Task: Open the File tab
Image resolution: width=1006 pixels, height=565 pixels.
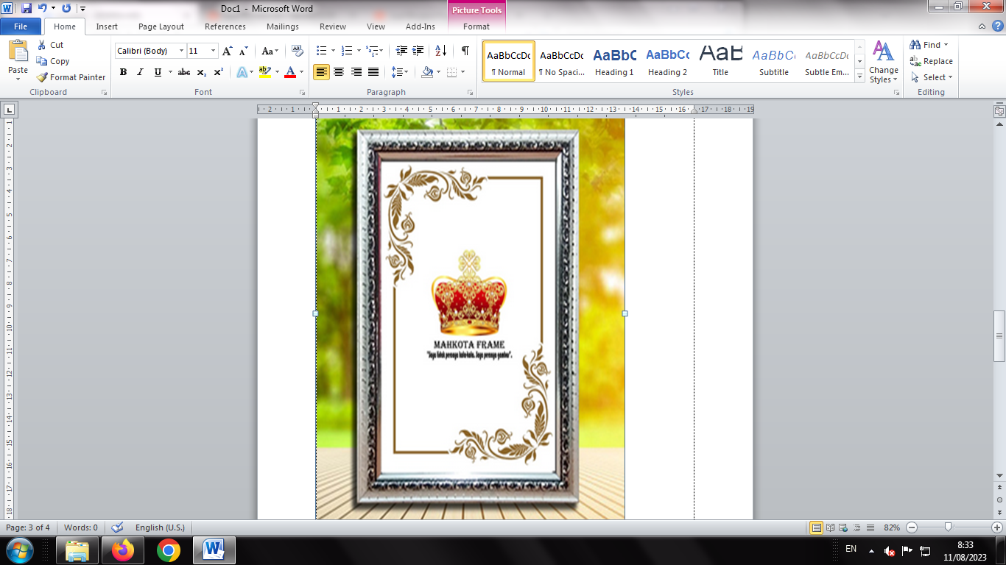Action: 21,26
